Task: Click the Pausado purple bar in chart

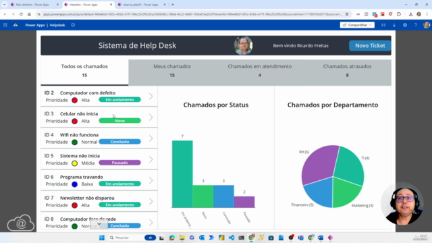Action: [x=244, y=202]
